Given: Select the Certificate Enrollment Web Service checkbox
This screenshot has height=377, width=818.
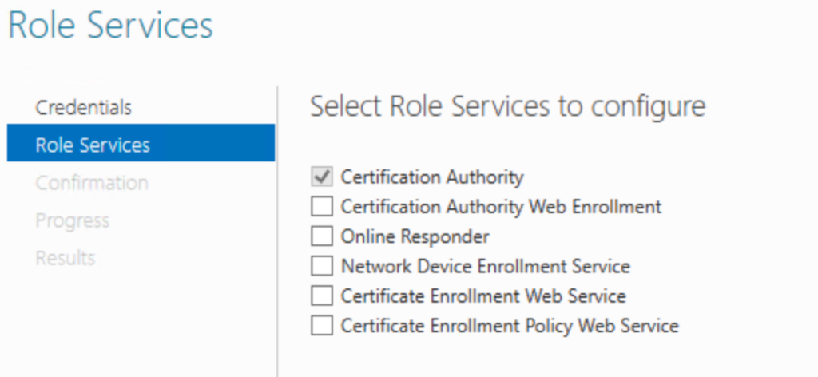Looking at the screenshot, I should click(321, 296).
